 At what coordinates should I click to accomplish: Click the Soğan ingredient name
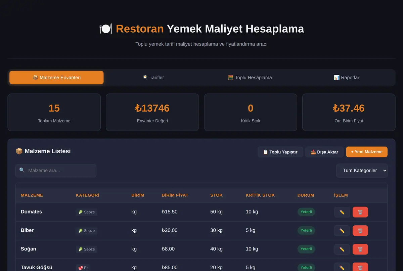tap(29, 249)
